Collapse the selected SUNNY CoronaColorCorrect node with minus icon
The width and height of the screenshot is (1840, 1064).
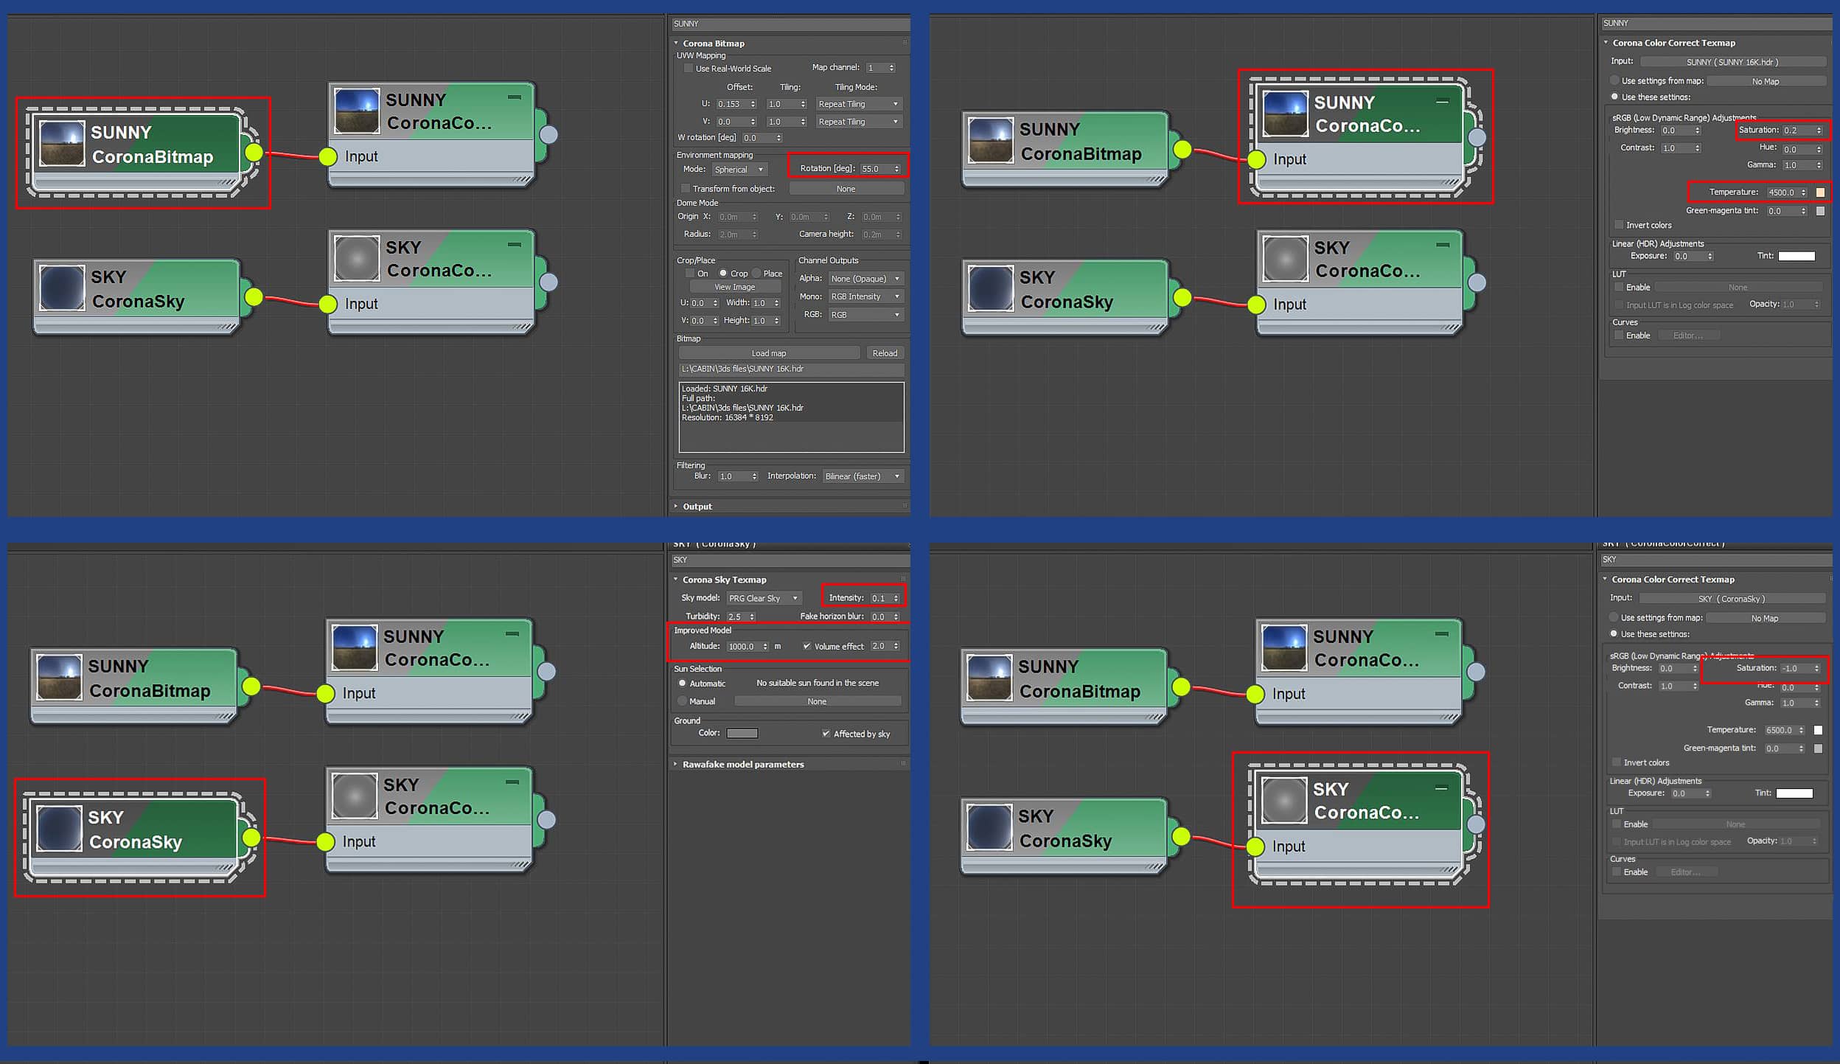[x=1442, y=102]
